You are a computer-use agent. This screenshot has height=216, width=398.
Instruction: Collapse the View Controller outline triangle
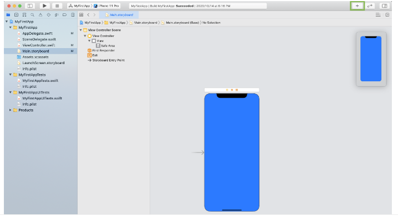point(85,36)
